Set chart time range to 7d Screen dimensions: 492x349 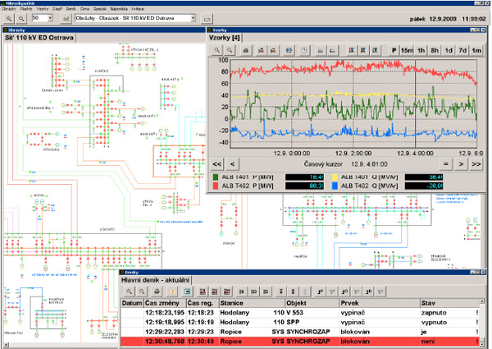point(462,50)
